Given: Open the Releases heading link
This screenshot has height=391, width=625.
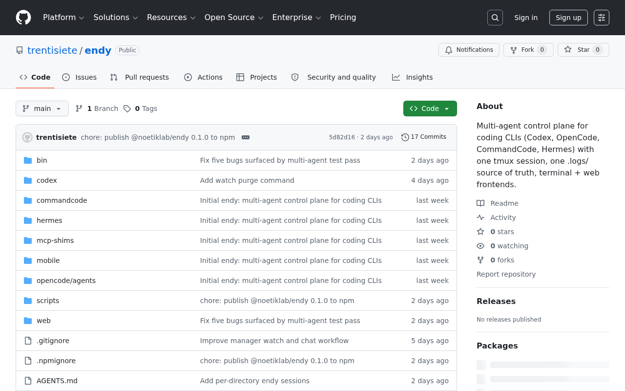Looking at the screenshot, I should point(496,301).
